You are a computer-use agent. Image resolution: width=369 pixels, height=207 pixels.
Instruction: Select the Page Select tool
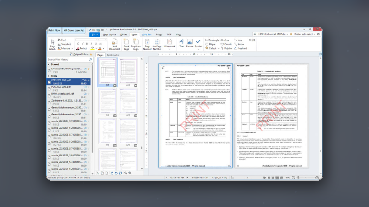[x=53, y=44]
